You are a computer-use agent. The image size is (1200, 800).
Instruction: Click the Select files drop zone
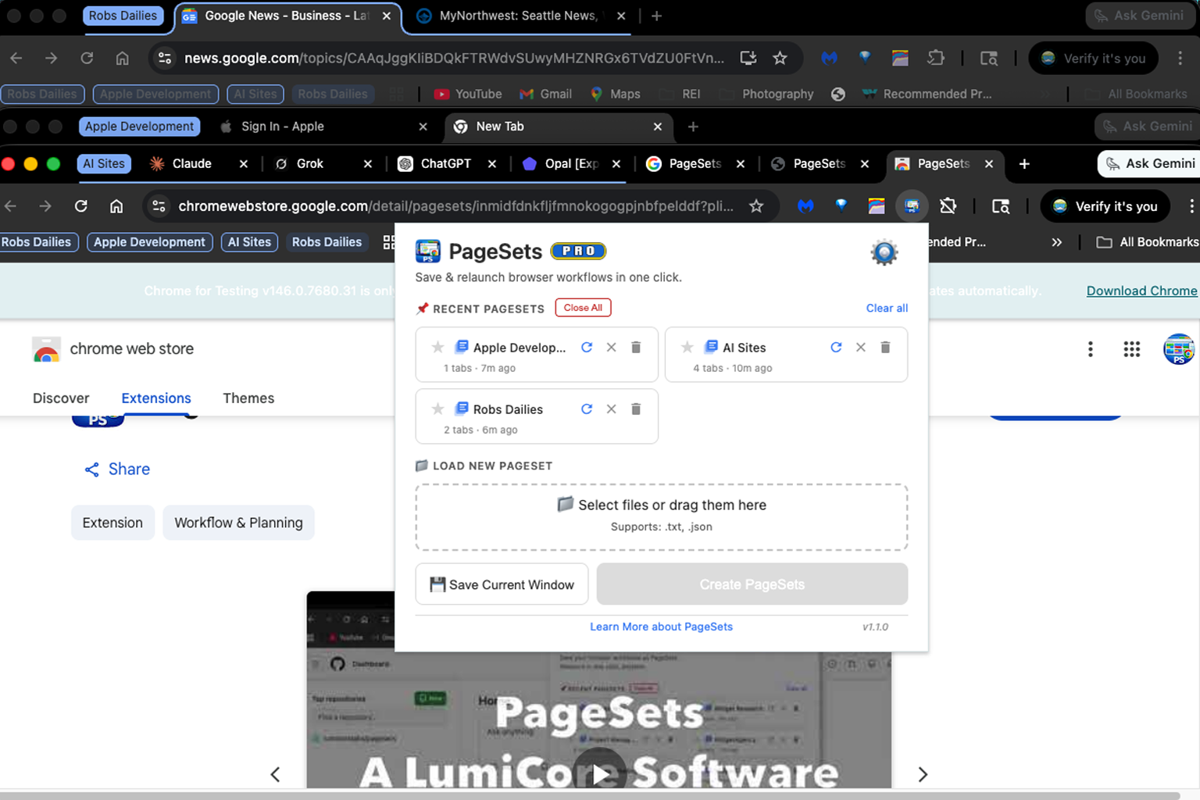[x=661, y=517]
